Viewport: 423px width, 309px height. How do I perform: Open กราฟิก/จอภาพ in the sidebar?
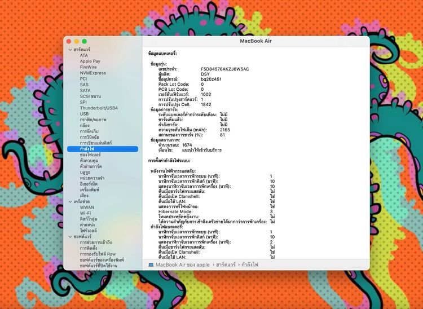coord(93,120)
